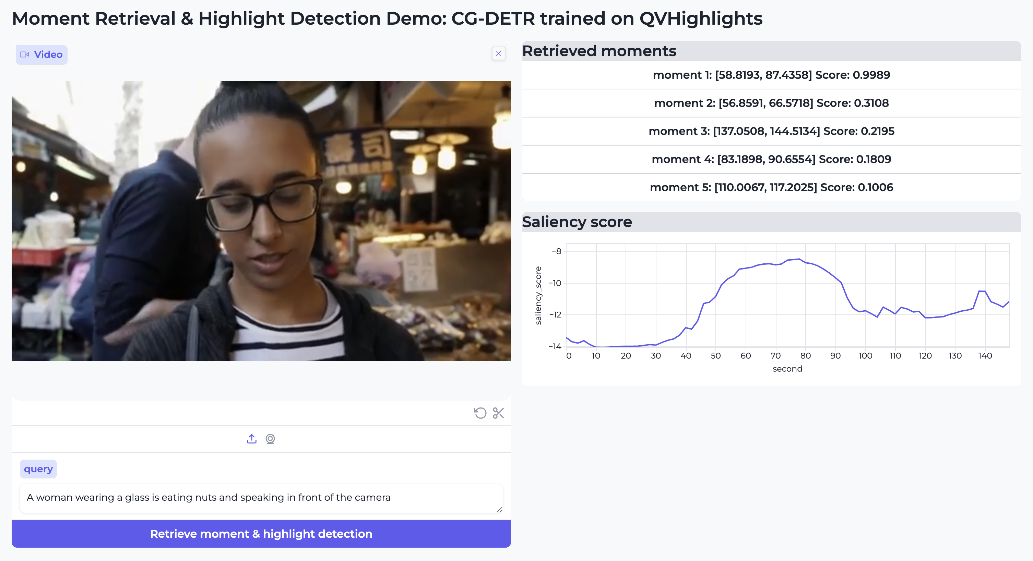Image resolution: width=1033 pixels, height=561 pixels.
Task: Click the upload video icon
Action: point(251,439)
